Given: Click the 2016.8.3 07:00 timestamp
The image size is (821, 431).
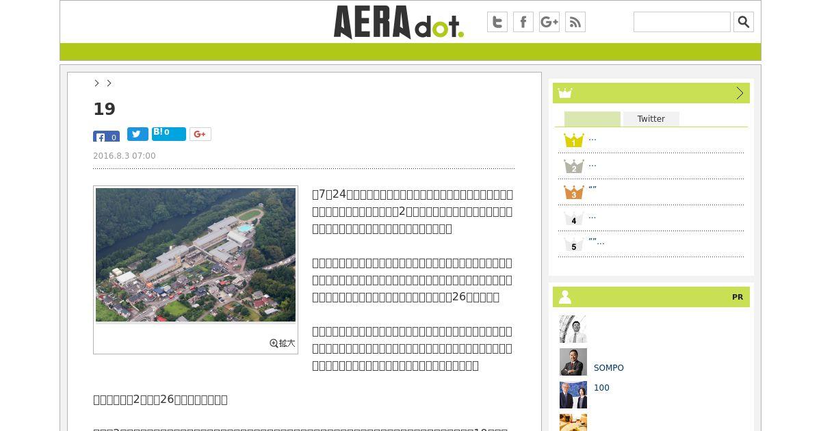Looking at the screenshot, I should [x=125, y=156].
